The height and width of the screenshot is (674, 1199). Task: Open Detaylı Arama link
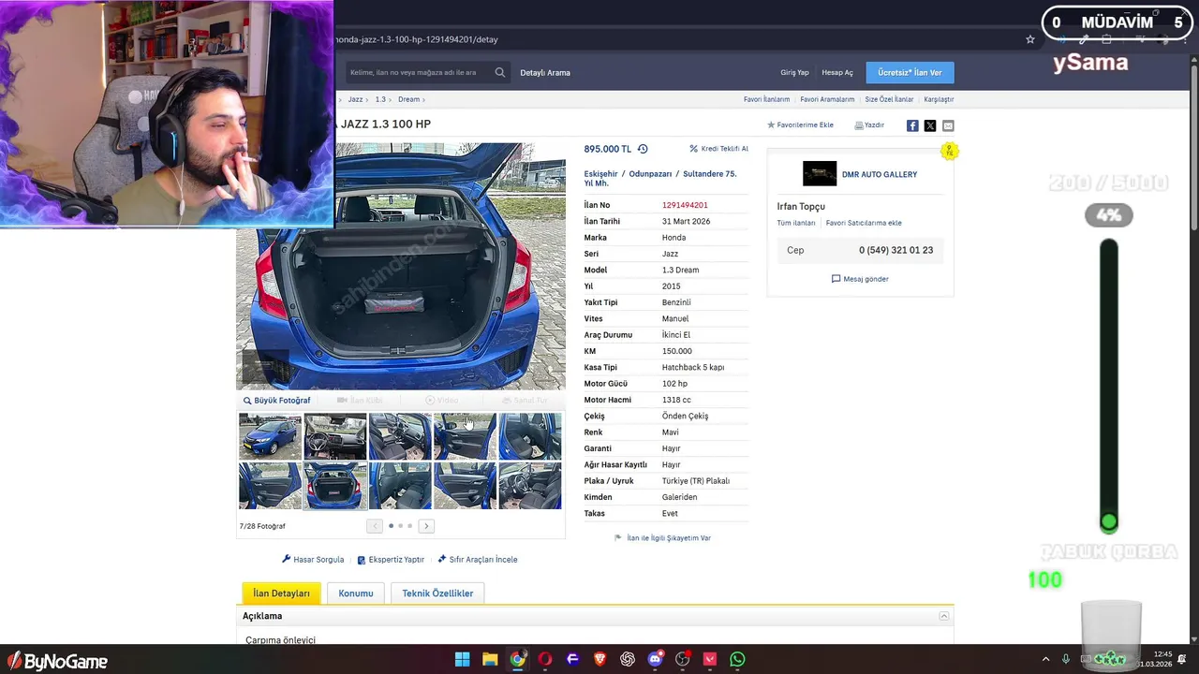coord(545,72)
